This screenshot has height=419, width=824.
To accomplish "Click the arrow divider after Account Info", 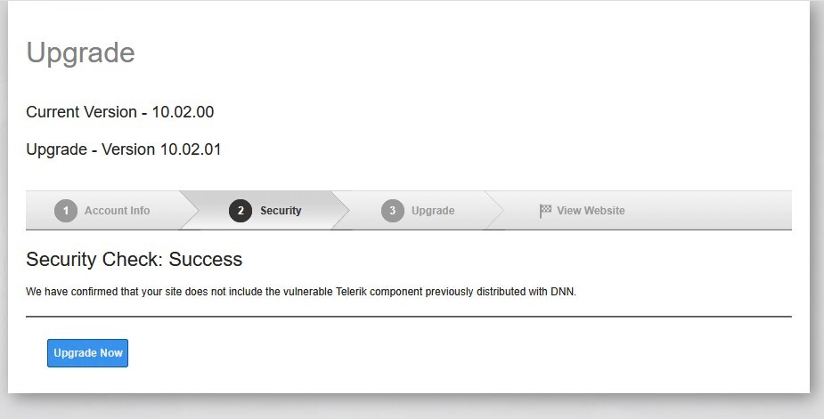I will pyautogui.click(x=188, y=211).
